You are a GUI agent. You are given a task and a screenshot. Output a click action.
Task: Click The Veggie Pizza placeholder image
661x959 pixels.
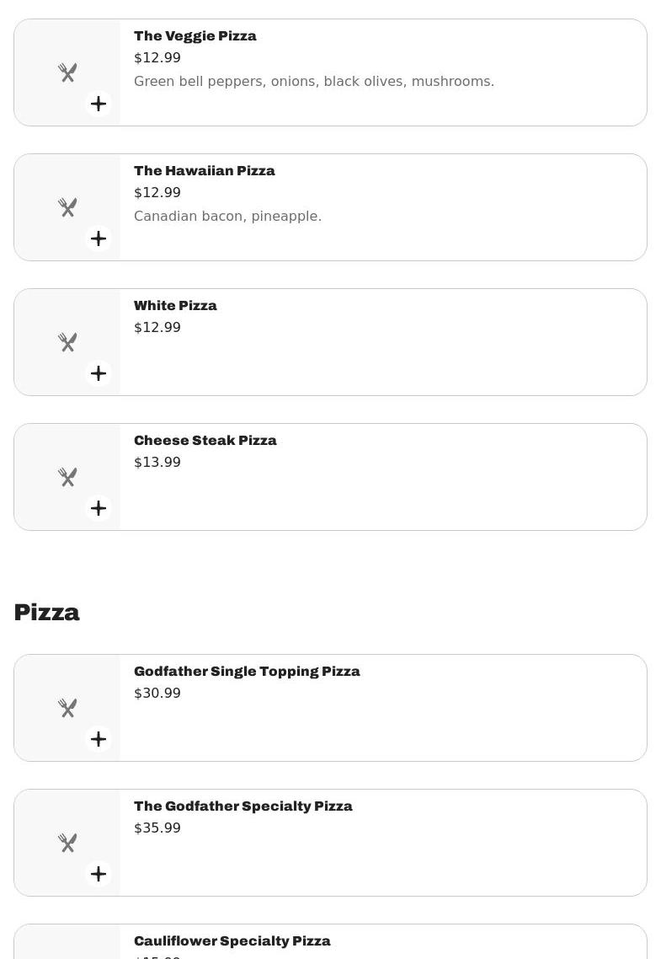coord(67,72)
